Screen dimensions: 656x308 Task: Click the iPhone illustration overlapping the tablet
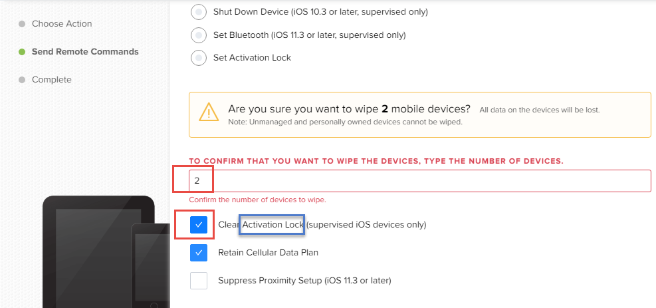[x=151, y=265]
